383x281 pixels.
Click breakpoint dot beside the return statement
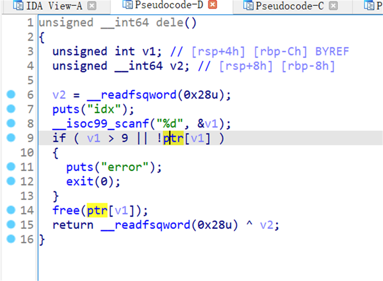(11, 224)
